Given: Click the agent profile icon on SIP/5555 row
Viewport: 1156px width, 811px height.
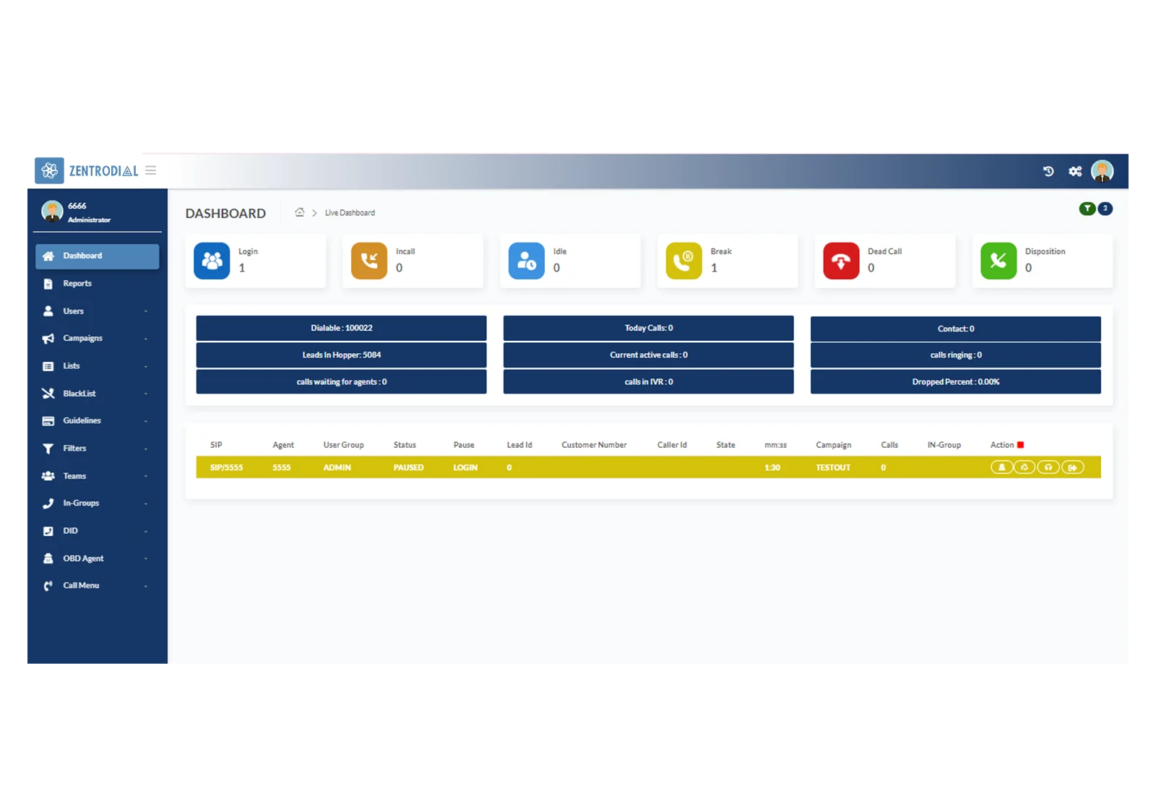Looking at the screenshot, I should [1001, 467].
